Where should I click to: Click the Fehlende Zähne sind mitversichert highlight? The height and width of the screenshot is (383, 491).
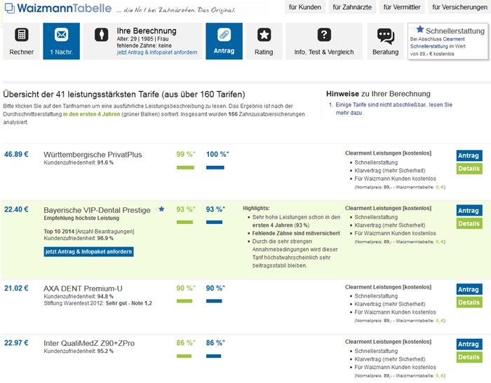(x=296, y=233)
